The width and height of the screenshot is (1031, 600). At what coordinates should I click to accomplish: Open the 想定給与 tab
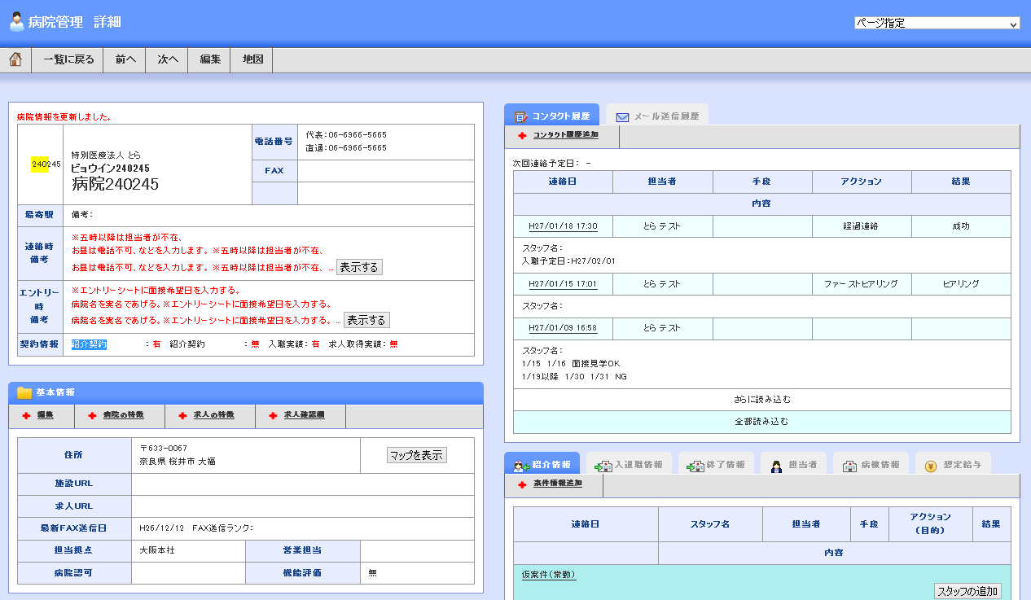953,464
